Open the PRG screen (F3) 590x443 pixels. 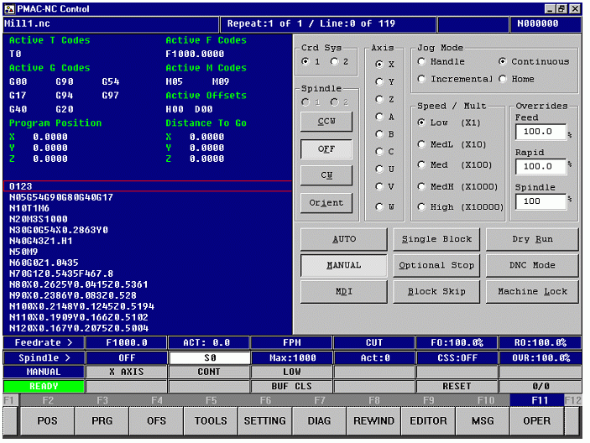(x=102, y=421)
